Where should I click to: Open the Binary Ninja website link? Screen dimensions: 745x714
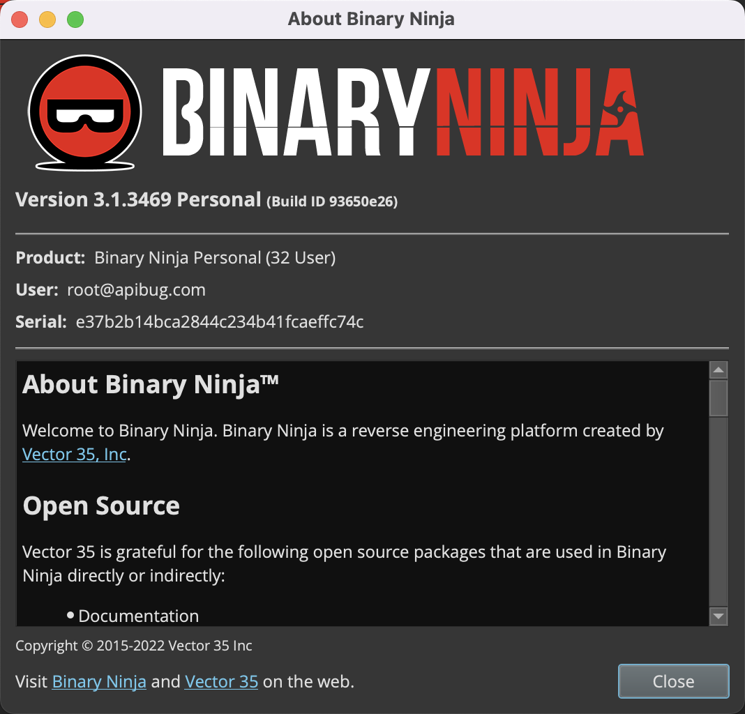[99, 681]
